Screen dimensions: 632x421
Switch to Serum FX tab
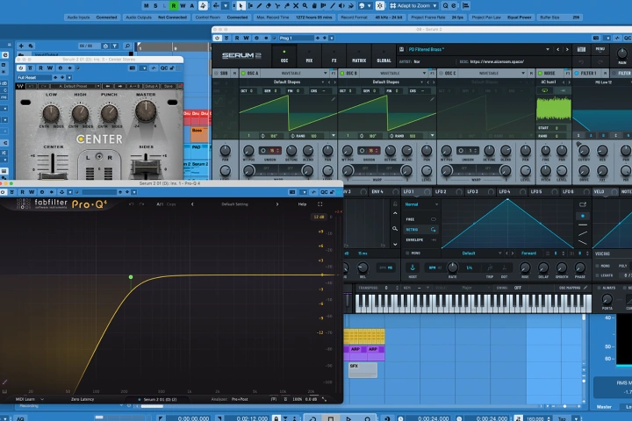[334, 56]
